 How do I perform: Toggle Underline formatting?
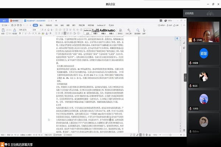click(x=25, y=33)
